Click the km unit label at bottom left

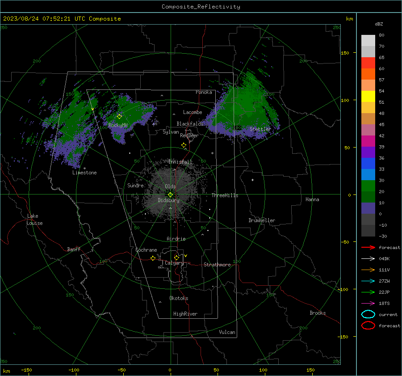(x=6, y=371)
